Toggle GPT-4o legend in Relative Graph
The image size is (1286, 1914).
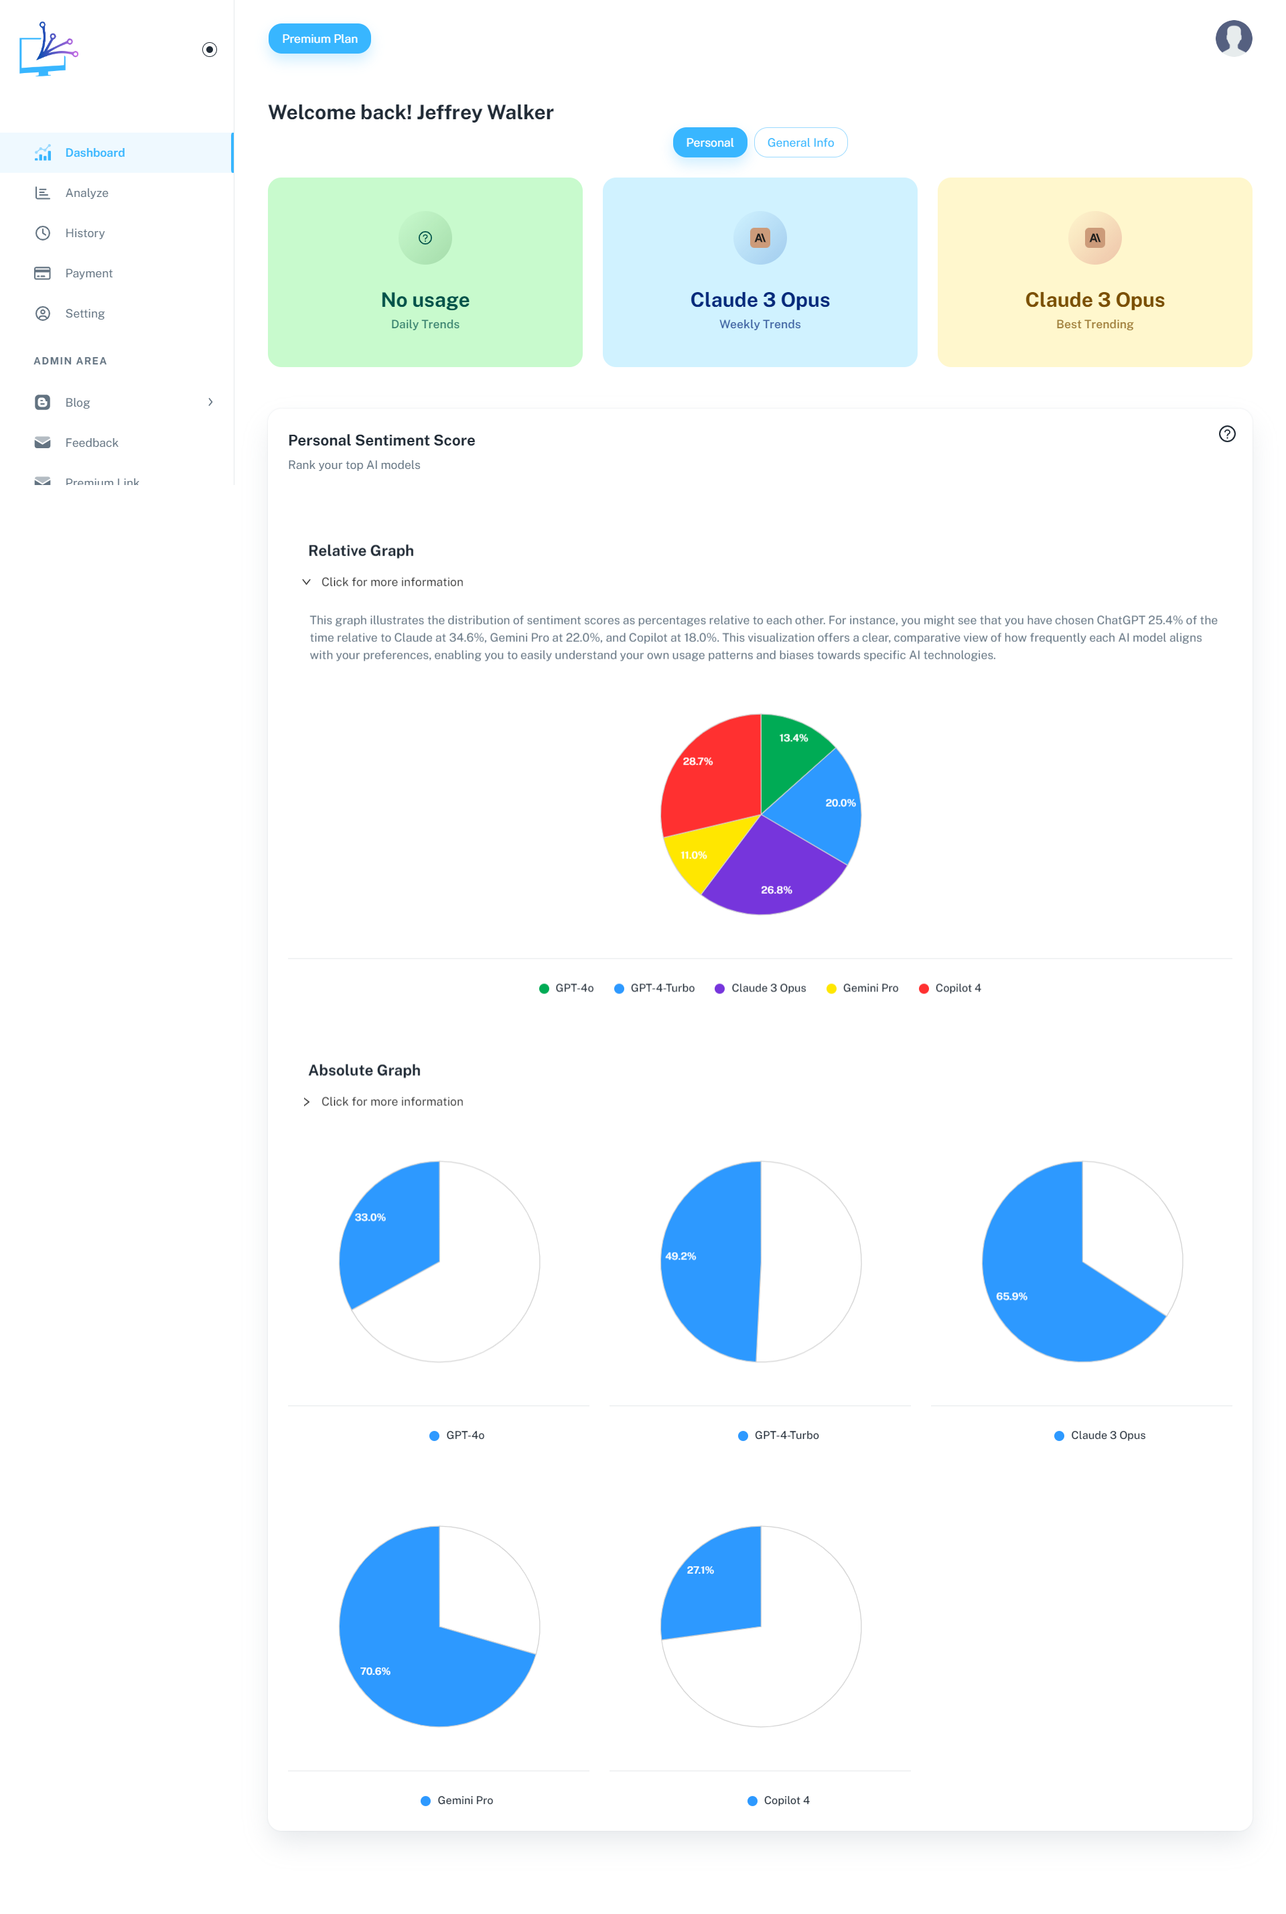[x=566, y=987]
